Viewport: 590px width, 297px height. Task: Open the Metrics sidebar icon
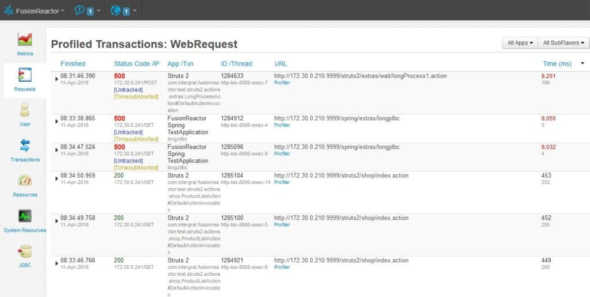(25, 40)
